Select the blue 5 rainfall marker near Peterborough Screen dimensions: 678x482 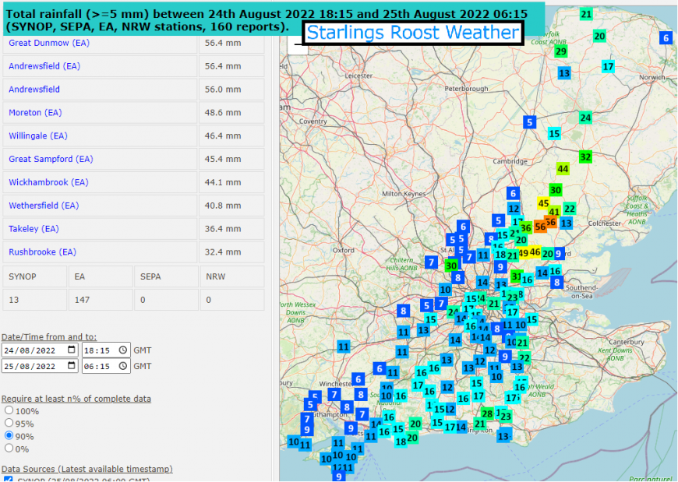528,122
